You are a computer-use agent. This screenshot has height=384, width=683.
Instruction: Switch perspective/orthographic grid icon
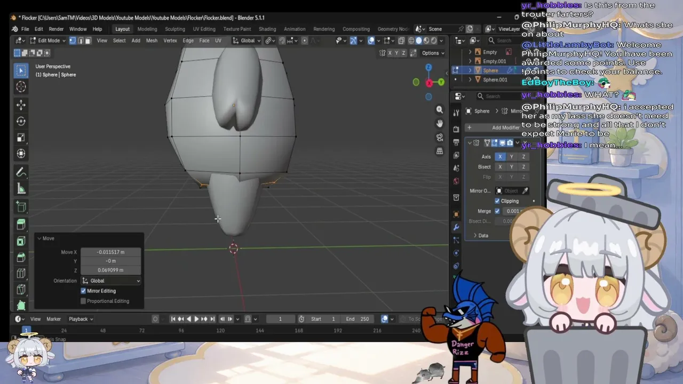(440, 151)
